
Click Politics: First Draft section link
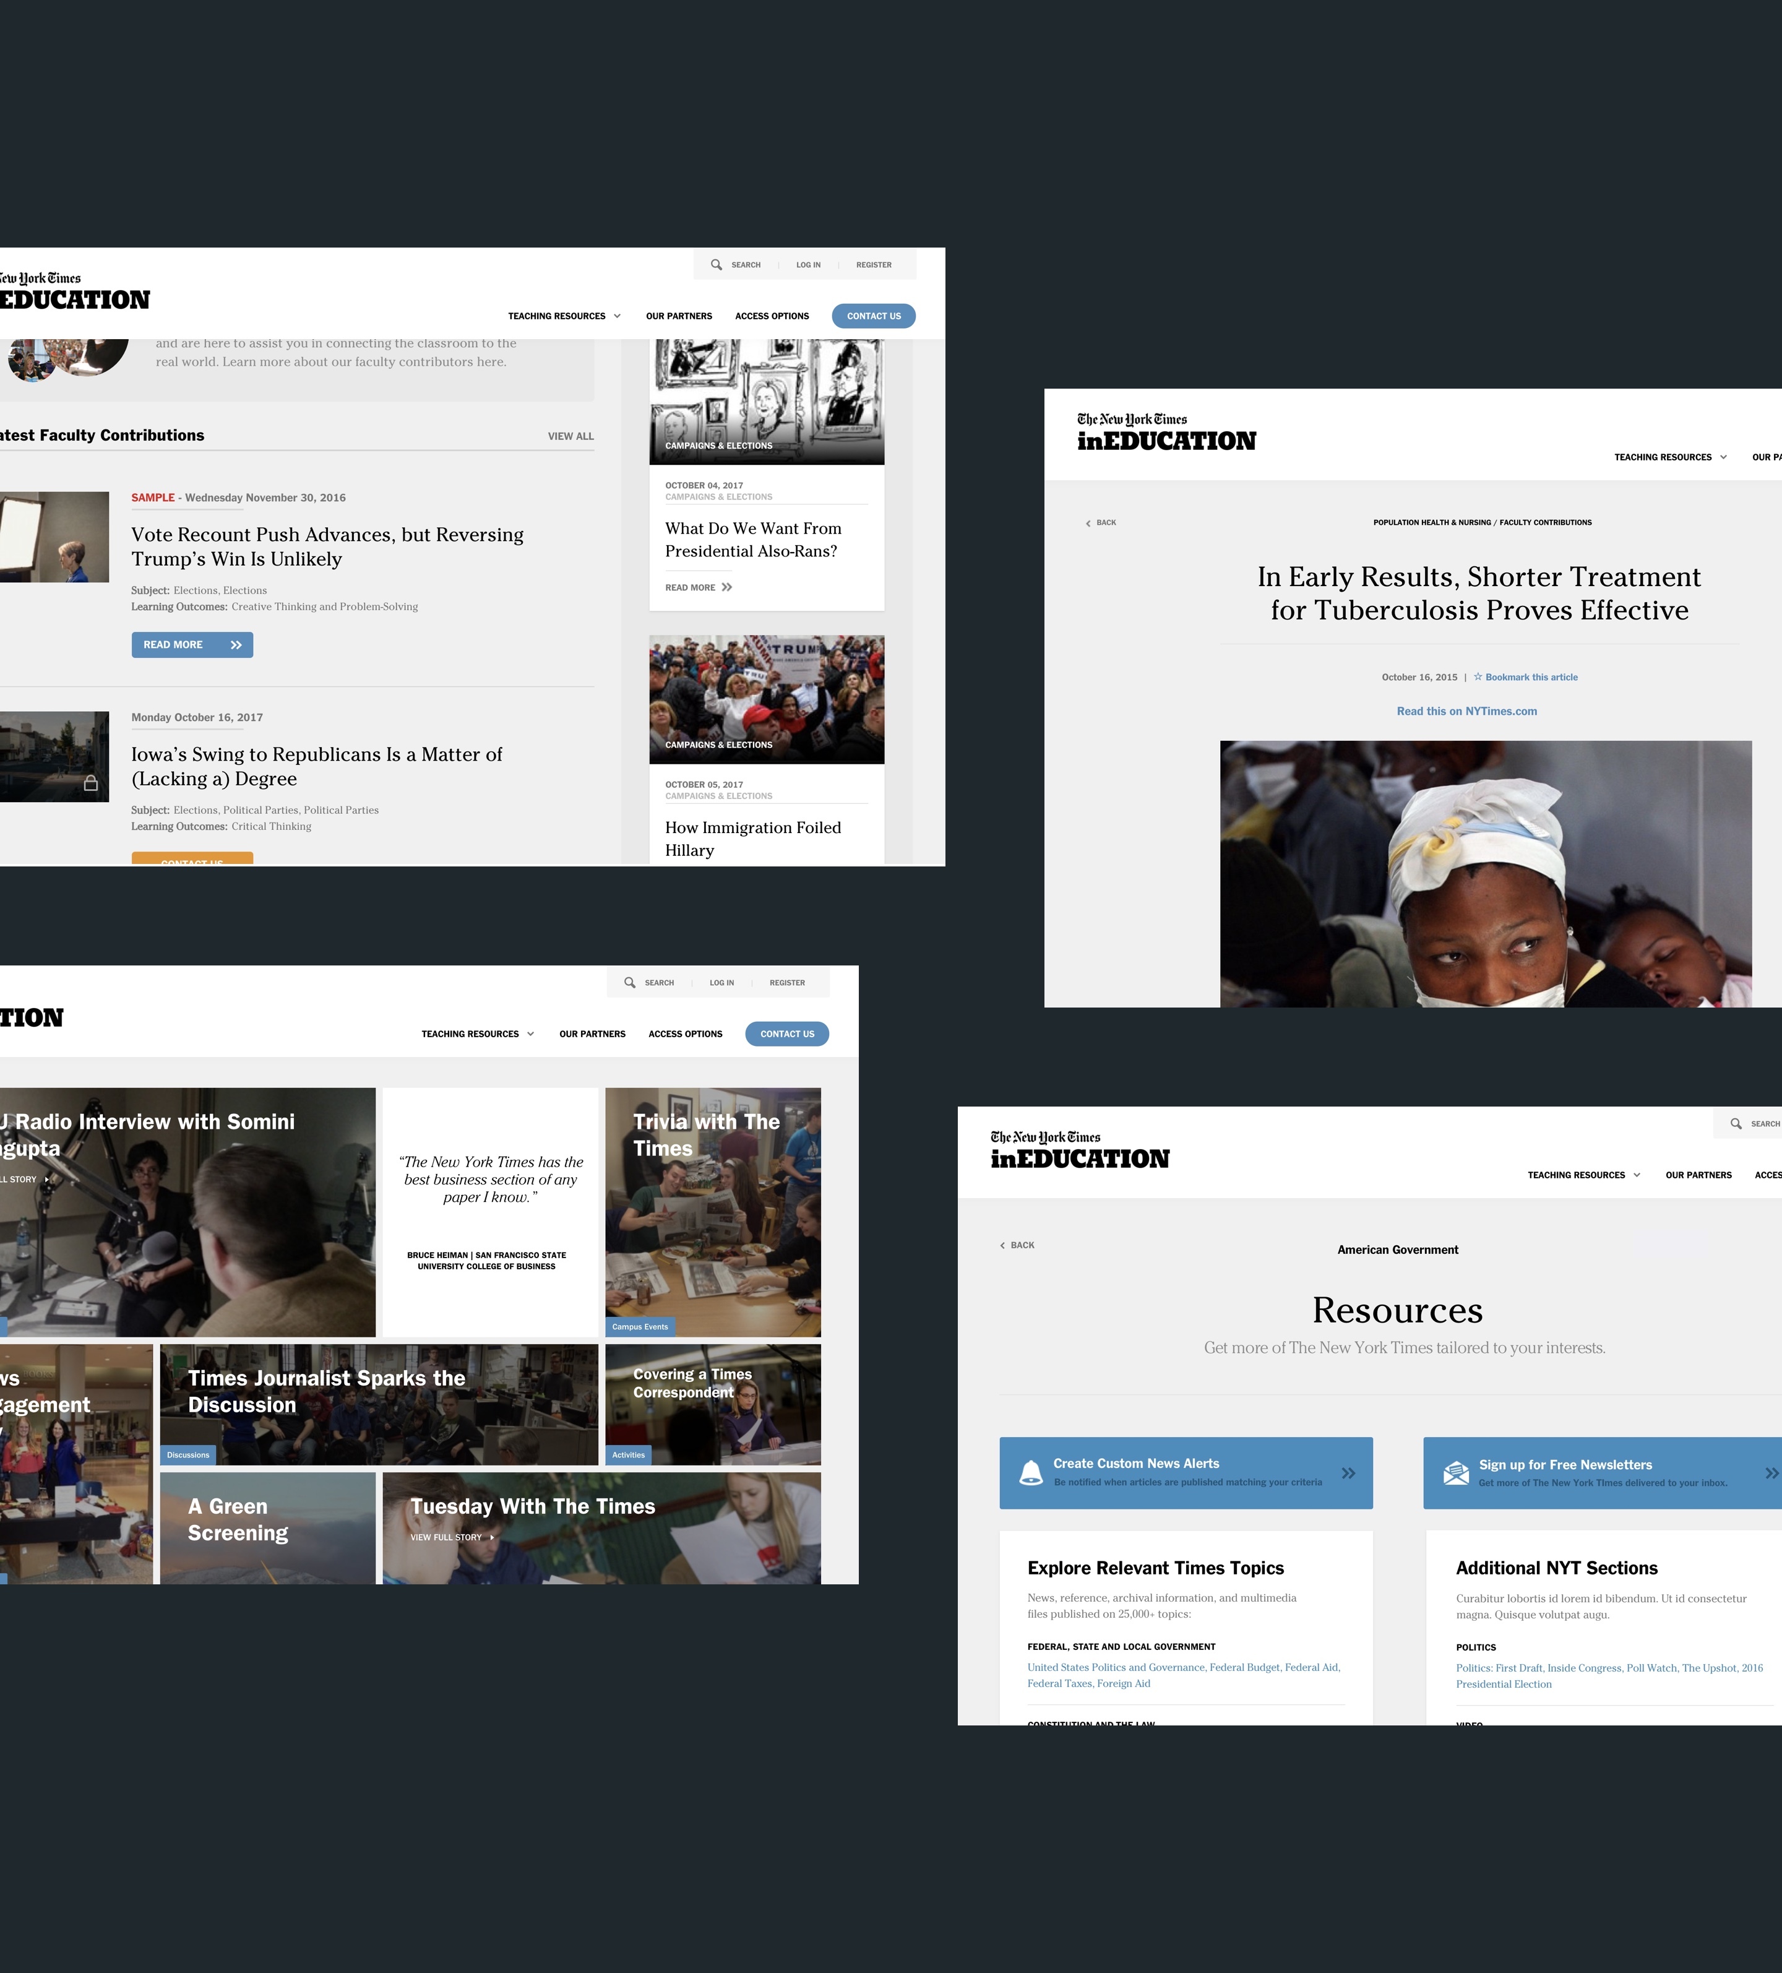pos(1498,1668)
